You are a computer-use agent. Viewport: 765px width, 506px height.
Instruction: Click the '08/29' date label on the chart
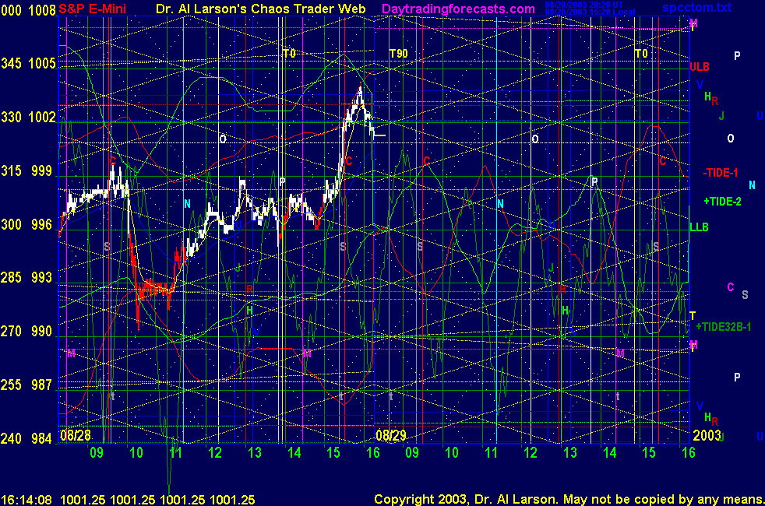tap(391, 435)
